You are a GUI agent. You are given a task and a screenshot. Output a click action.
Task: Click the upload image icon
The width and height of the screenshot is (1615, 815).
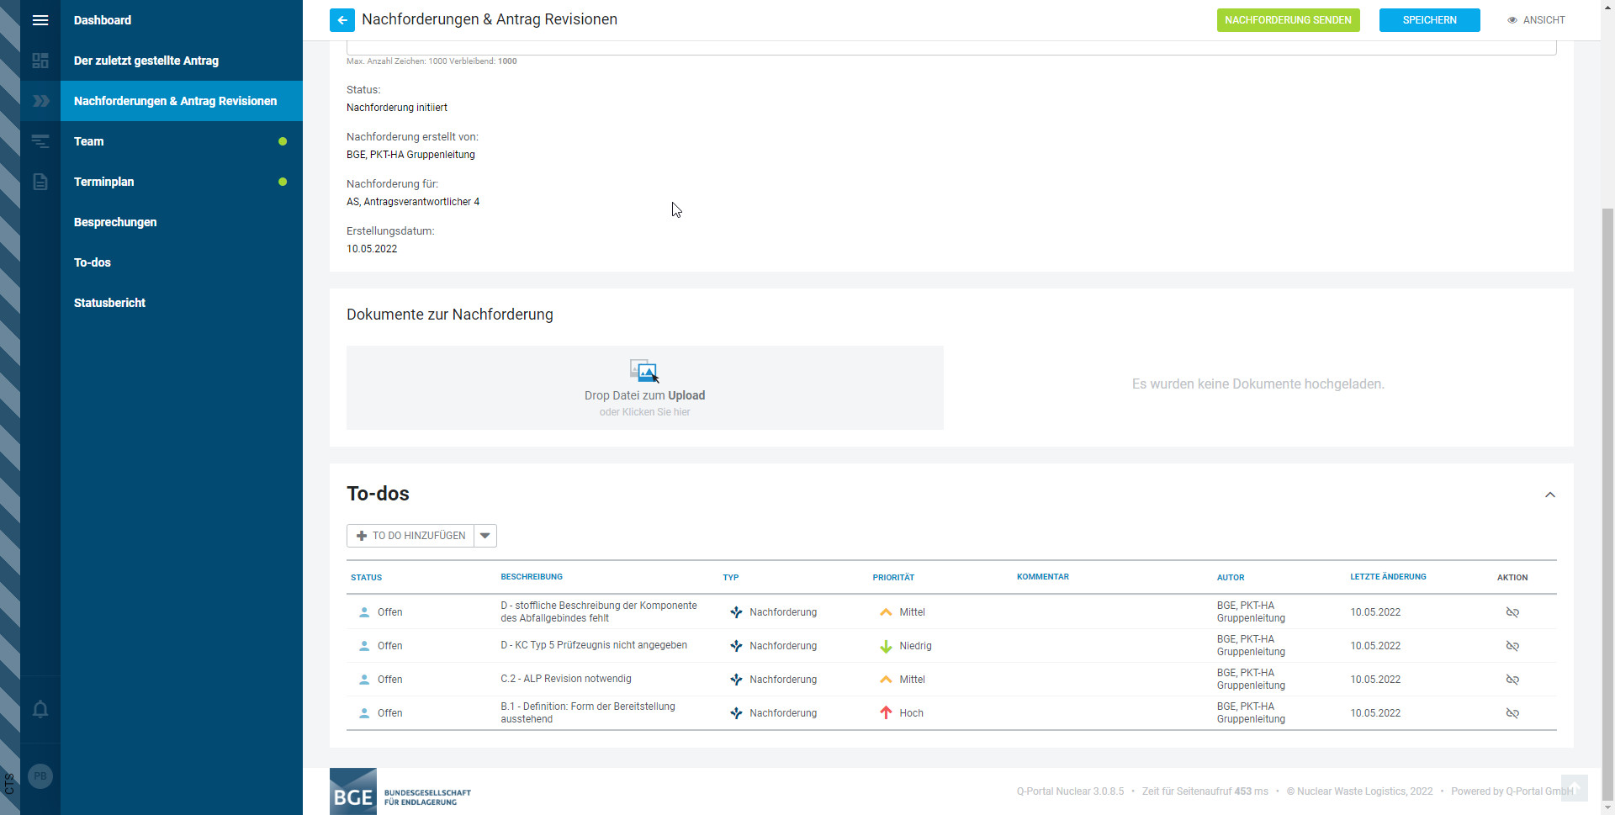point(644,370)
